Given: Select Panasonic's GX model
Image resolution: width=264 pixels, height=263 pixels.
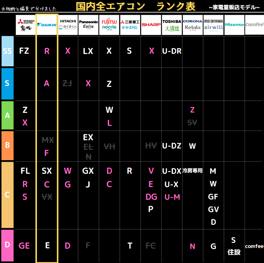Looking at the screenshot, I should [88, 171].
